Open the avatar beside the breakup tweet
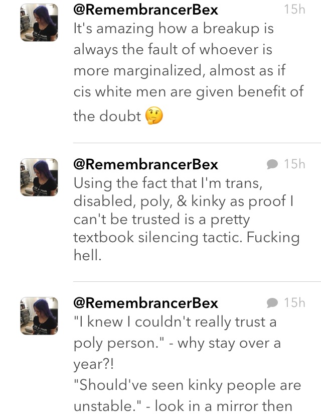 [39, 22]
